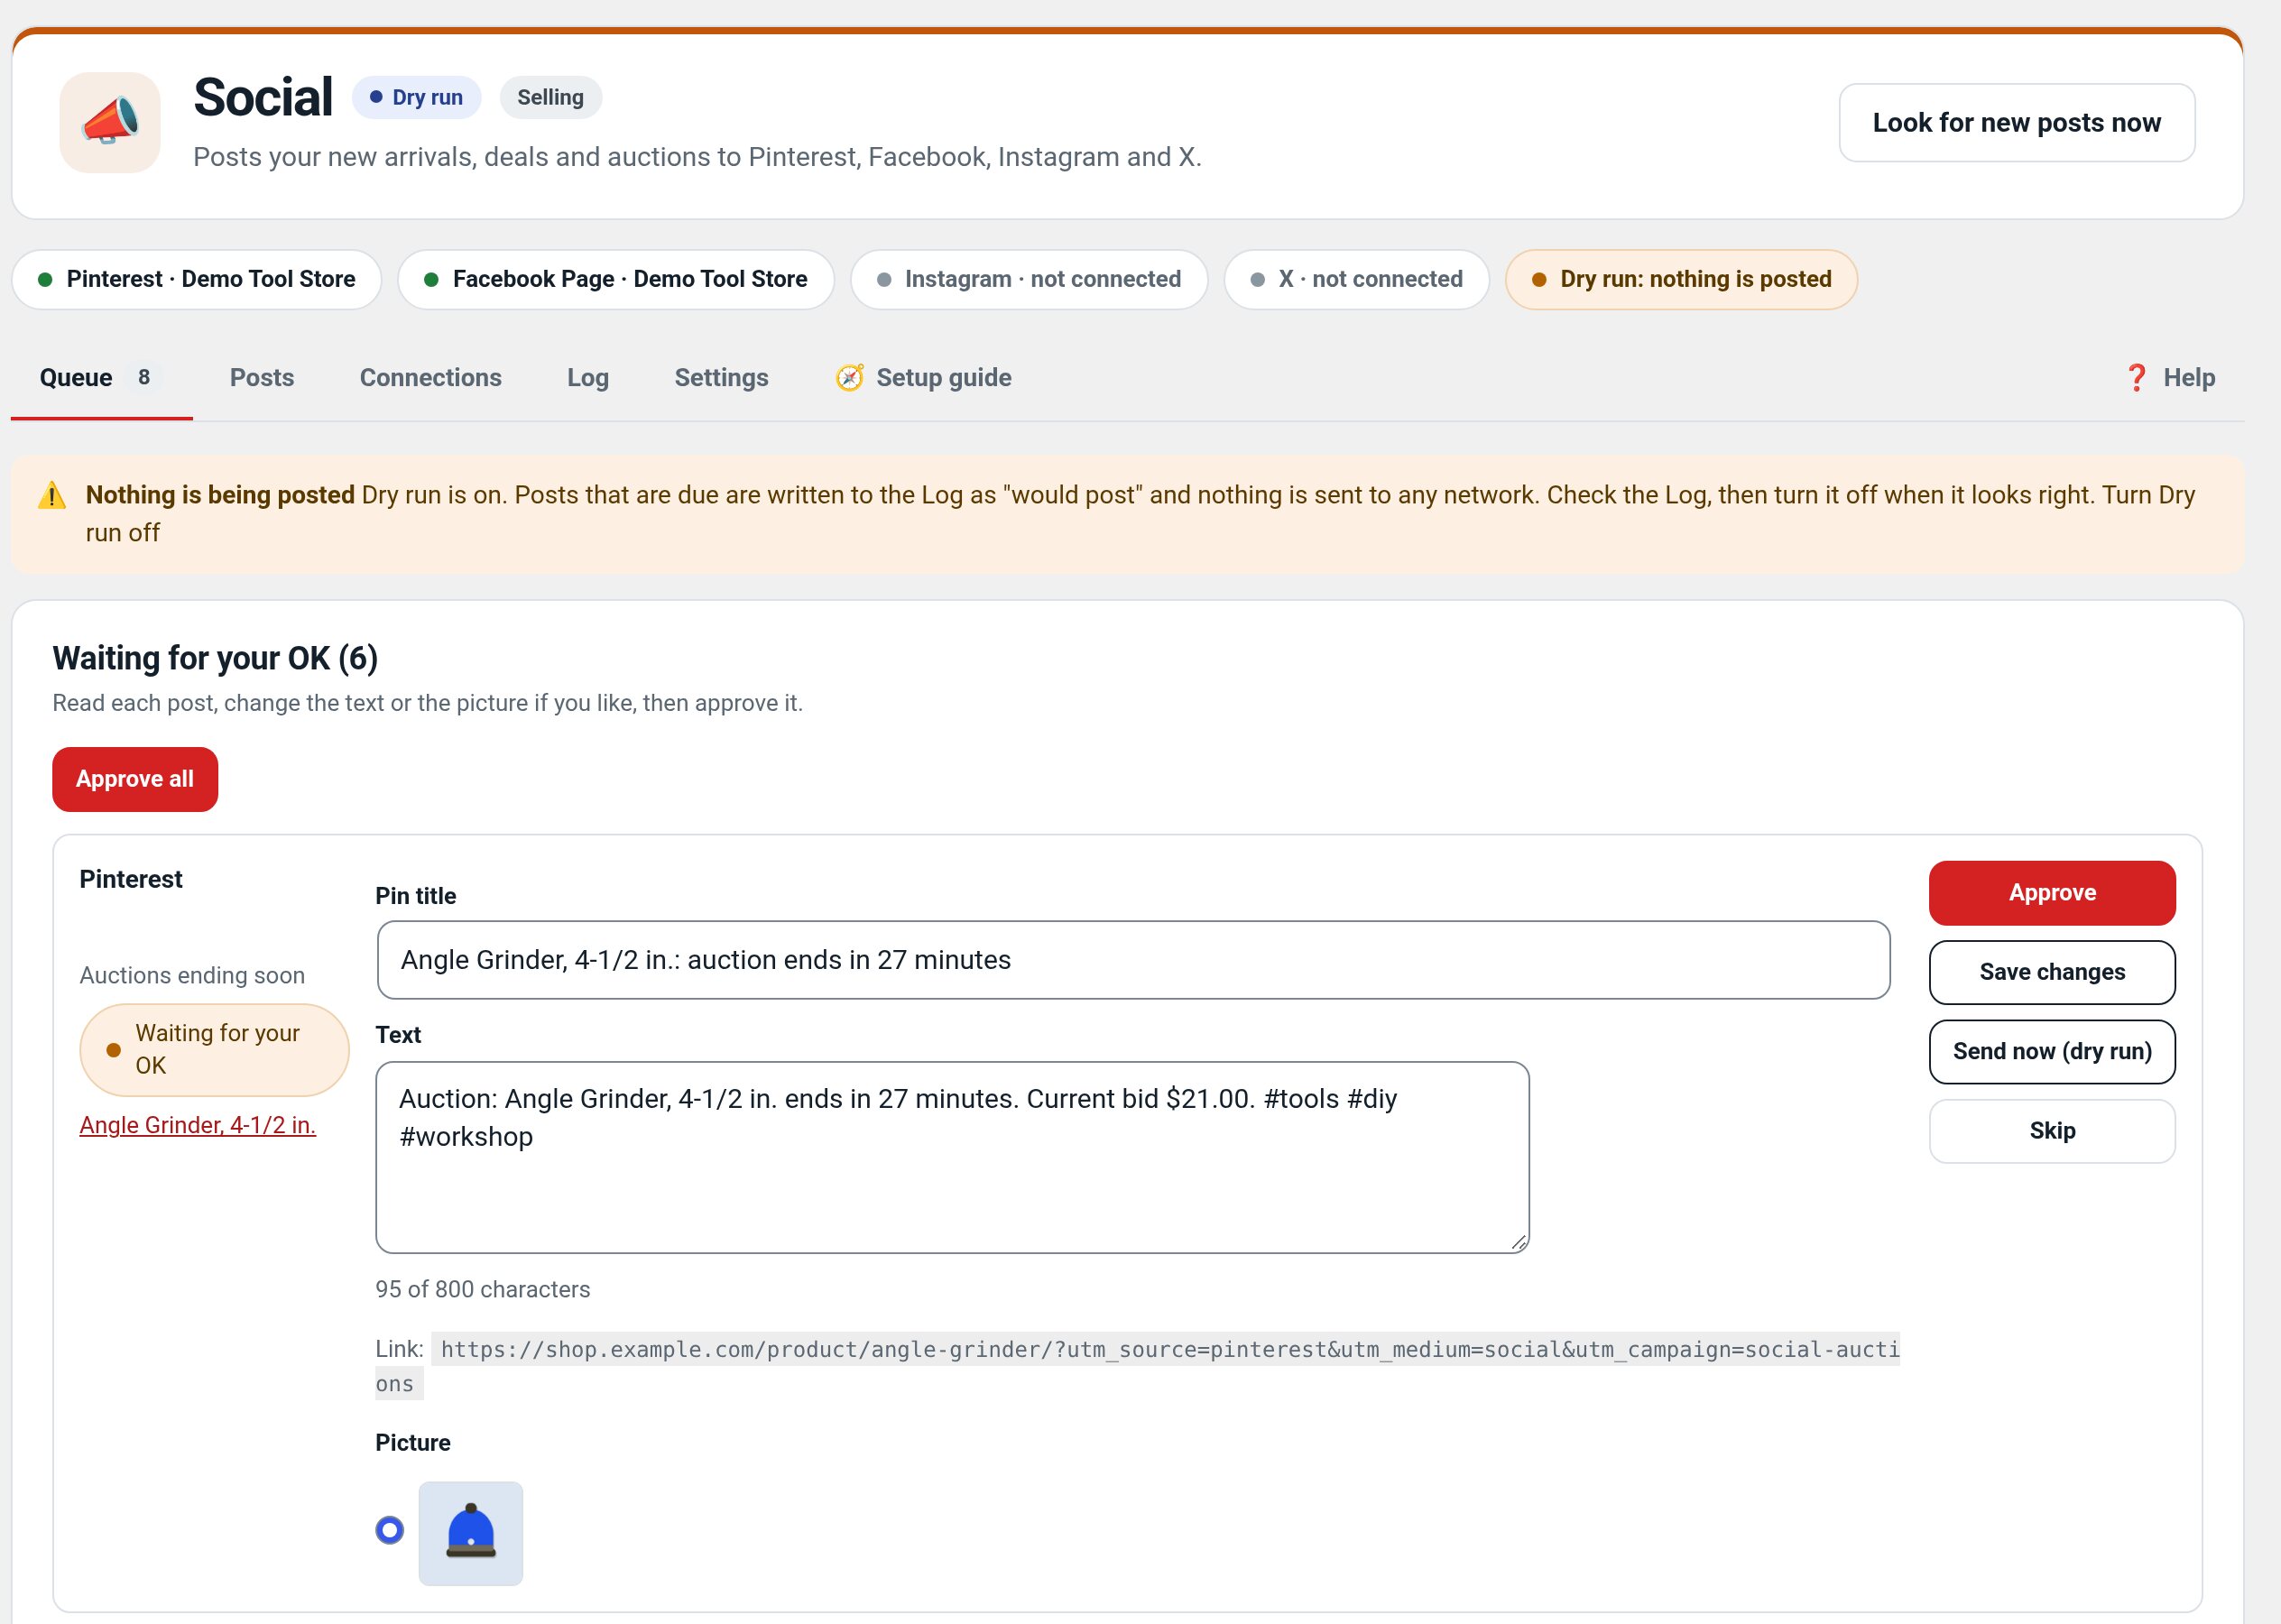The height and width of the screenshot is (1624, 2281).
Task: Click the warning triangle icon in the banner
Action: tap(52, 495)
